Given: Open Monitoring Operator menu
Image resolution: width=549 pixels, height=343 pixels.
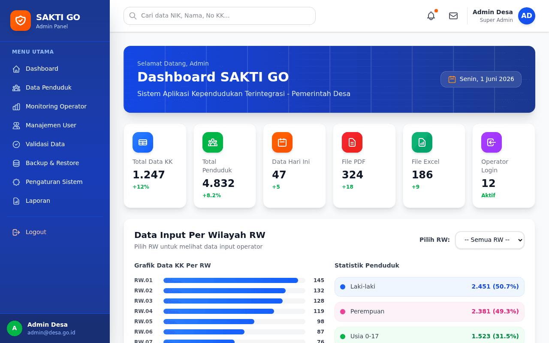Looking at the screenshot, I should point(55,107).
